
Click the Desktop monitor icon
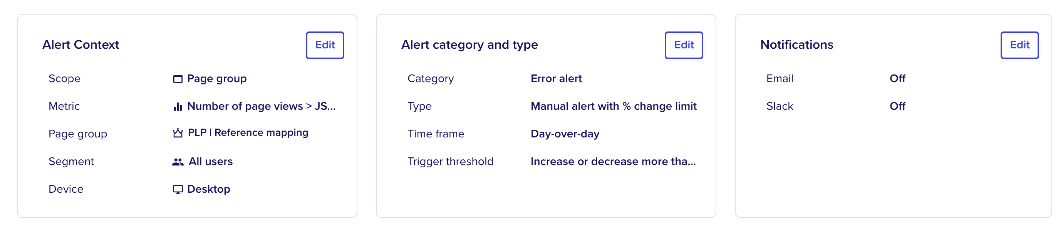178,189
